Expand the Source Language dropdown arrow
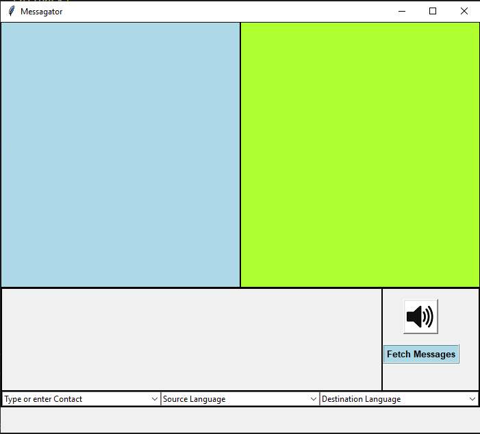Screen dimensions: 480x434 pos(313,399)
